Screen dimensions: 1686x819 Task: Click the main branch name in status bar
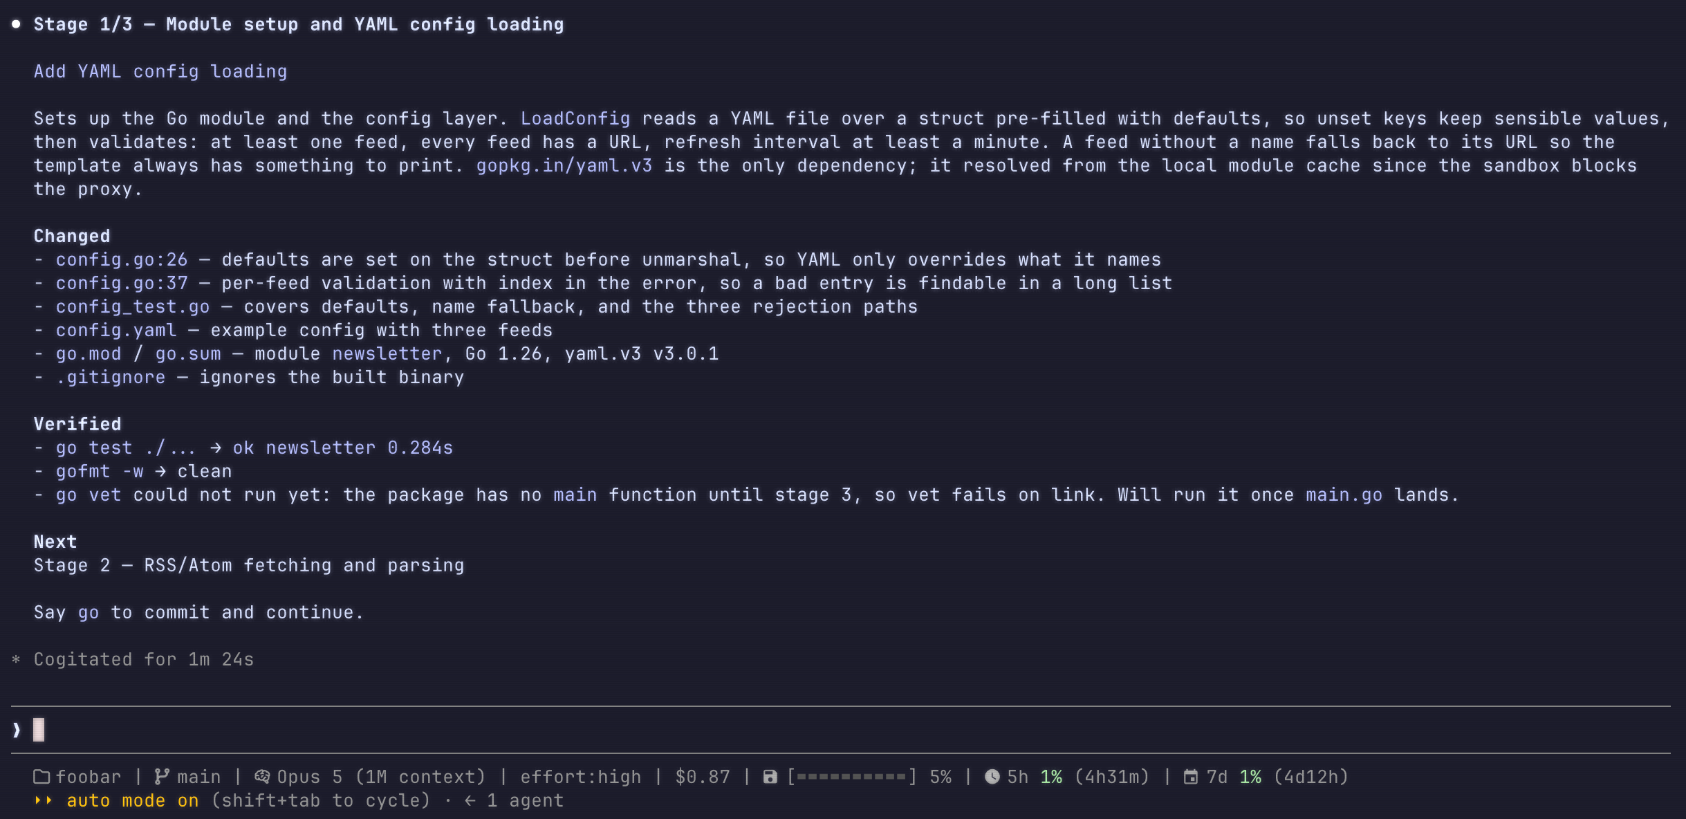[x=199, y=777]
